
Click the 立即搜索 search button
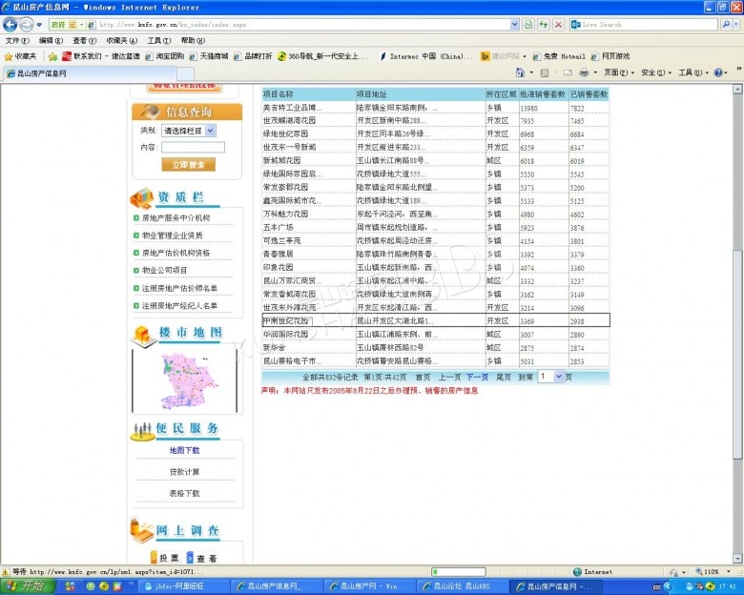(187, 165)
